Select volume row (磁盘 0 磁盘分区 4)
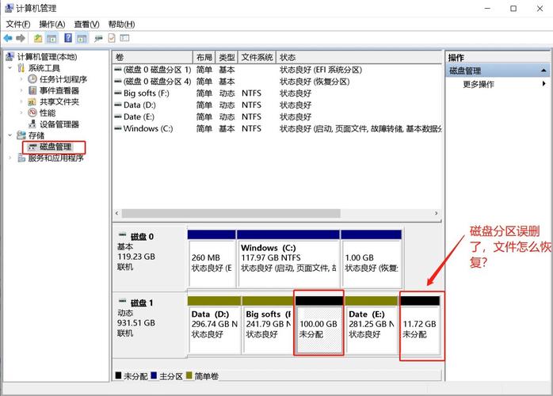Viewport: 553px width, 396px height. click(277, 82)
